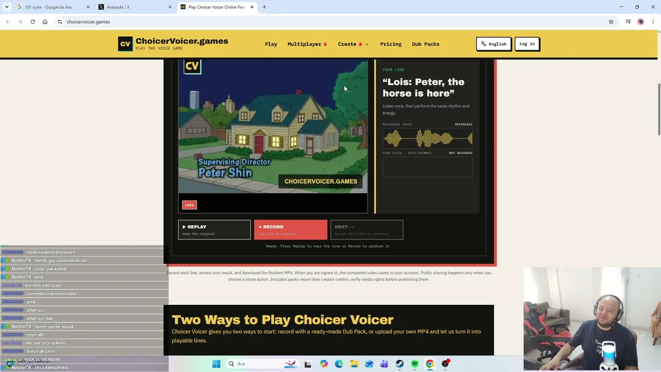Open the Multiplayer page

(x=307, y=44)
